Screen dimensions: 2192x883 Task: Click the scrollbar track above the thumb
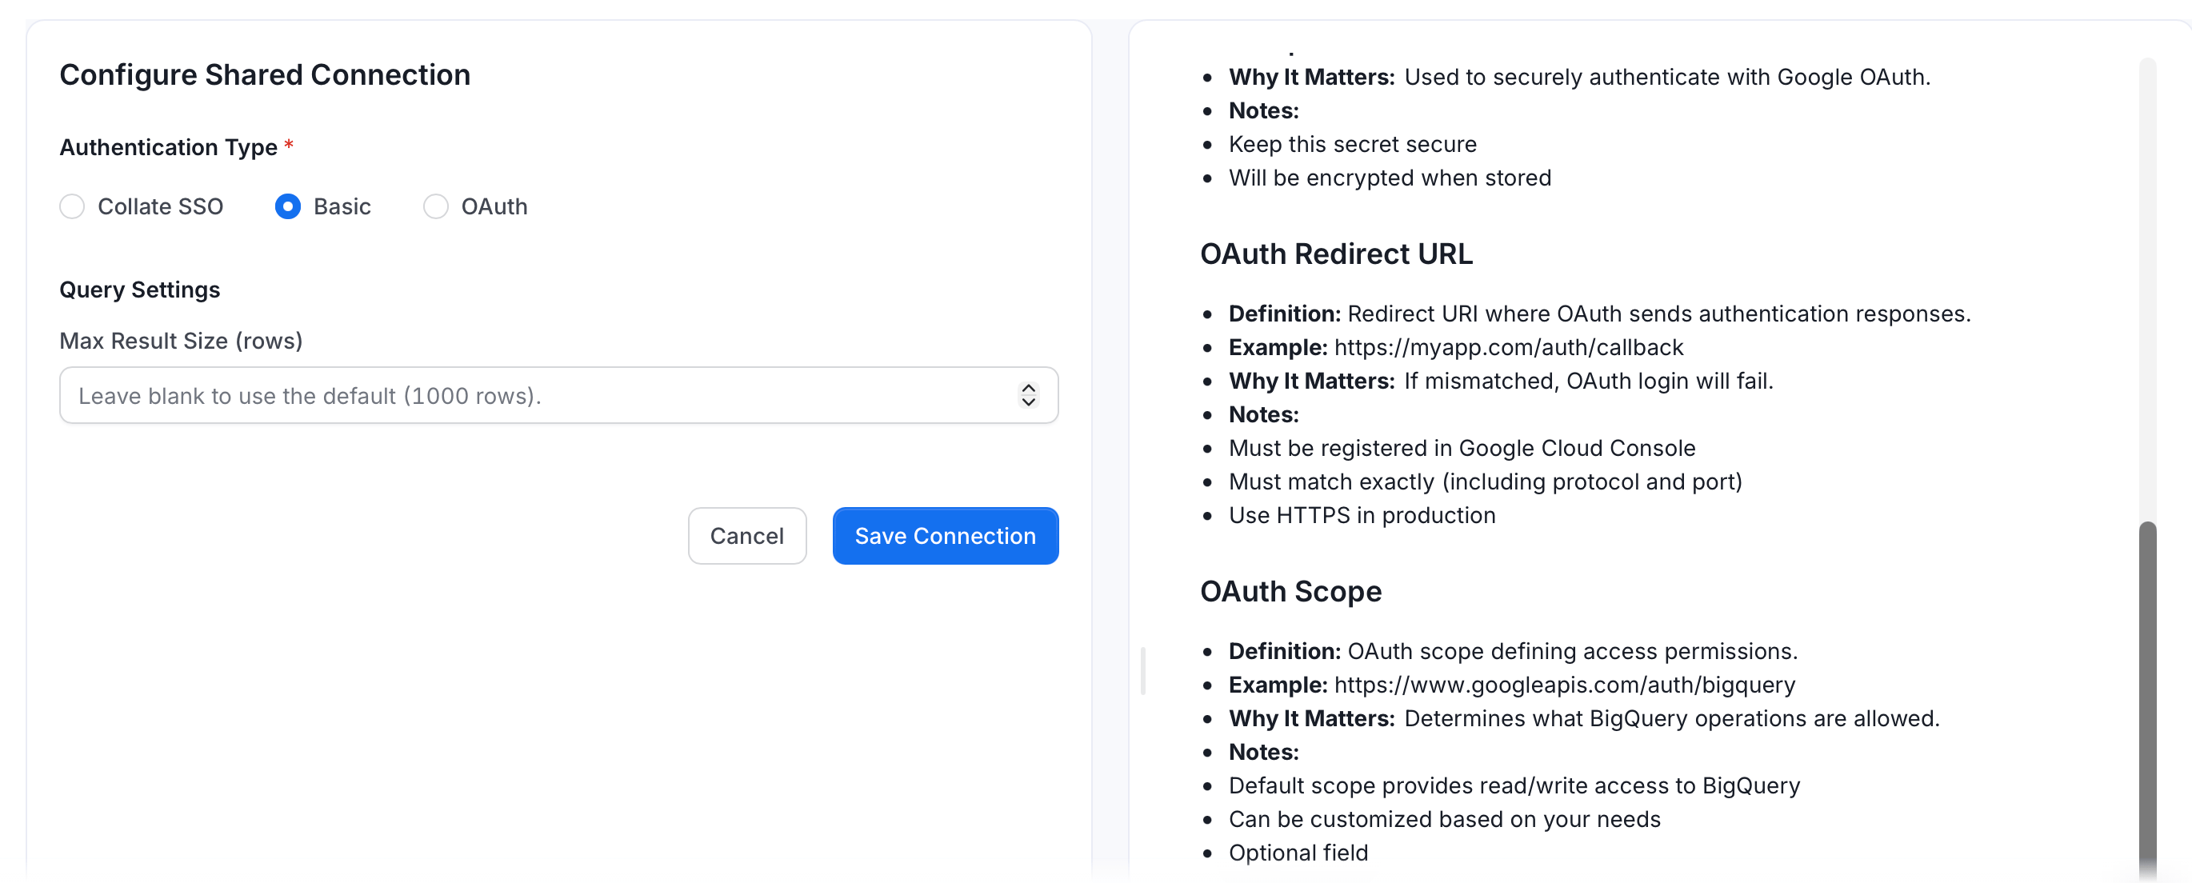coord(2148,290)
